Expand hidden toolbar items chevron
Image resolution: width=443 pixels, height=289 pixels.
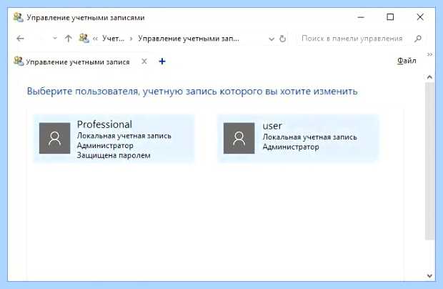[429, 54]
